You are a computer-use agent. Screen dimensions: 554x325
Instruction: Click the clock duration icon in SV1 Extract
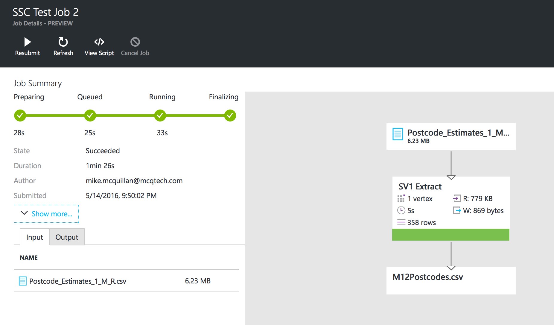pyautogui.click(x=401, y=210)
